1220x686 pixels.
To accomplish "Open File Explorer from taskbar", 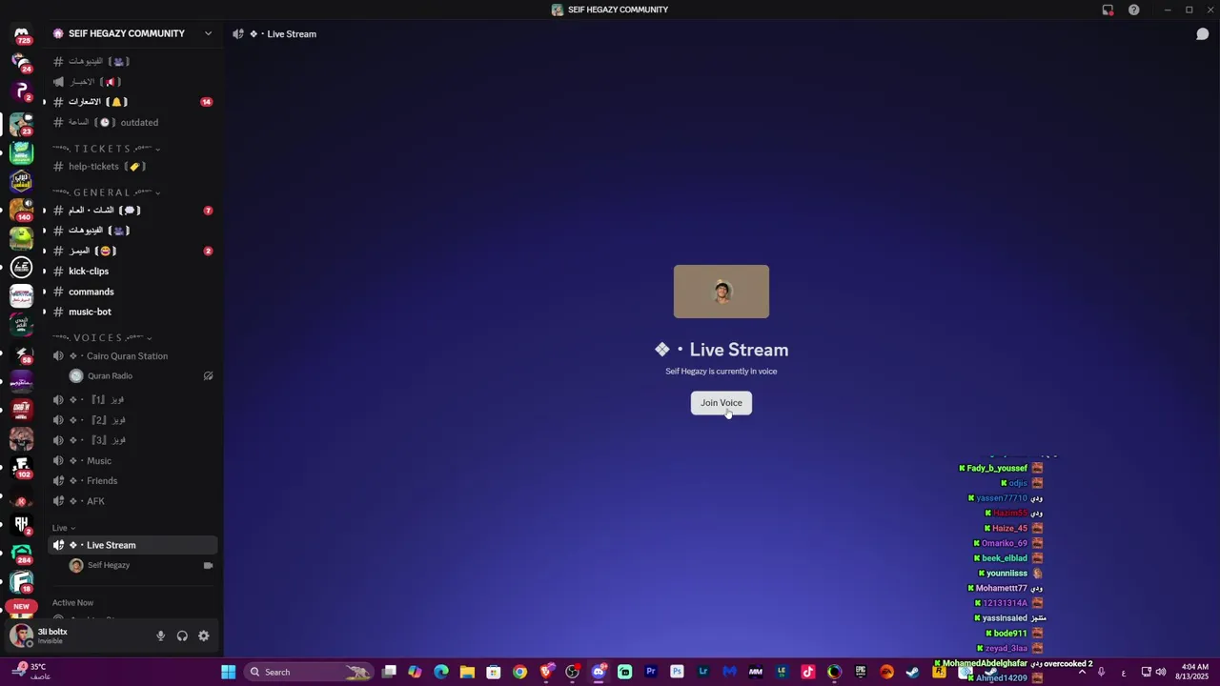I will tap(467, 672).
